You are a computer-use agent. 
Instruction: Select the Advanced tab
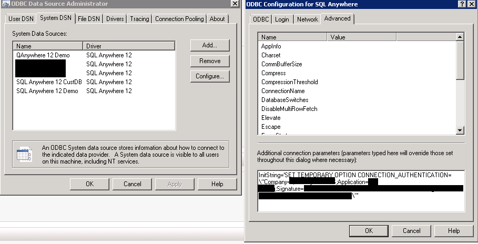(337, 18)
